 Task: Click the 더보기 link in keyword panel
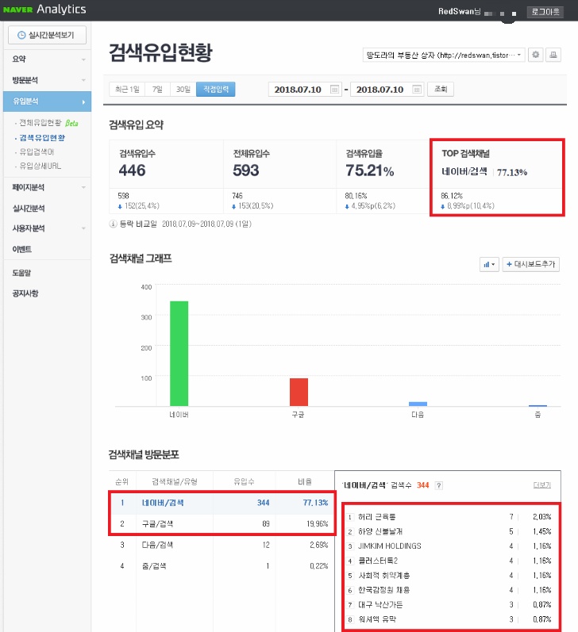coord(542,485)
